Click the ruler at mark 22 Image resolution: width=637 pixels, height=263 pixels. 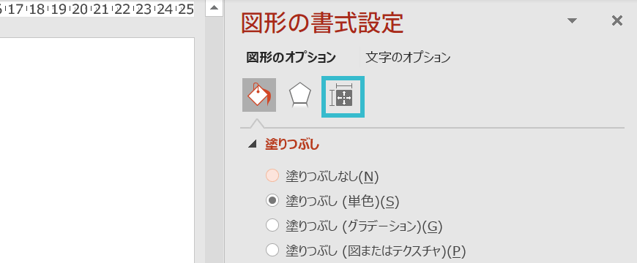(122, 9)
